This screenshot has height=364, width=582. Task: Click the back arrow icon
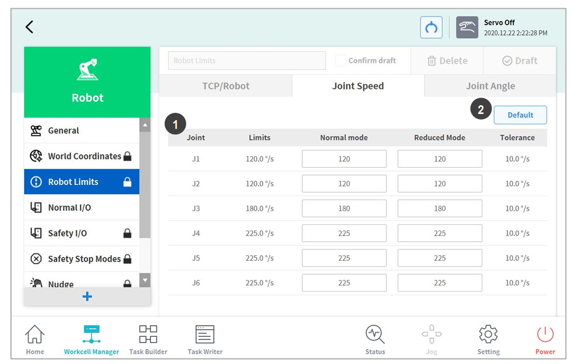coord(29,27)
